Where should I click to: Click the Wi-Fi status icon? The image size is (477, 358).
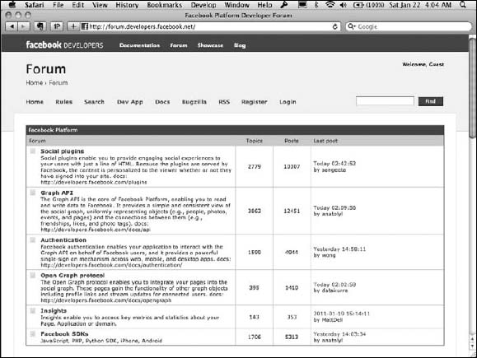coord(330,5)
